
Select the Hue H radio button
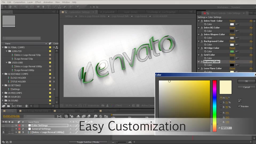(x=221, y=98)
